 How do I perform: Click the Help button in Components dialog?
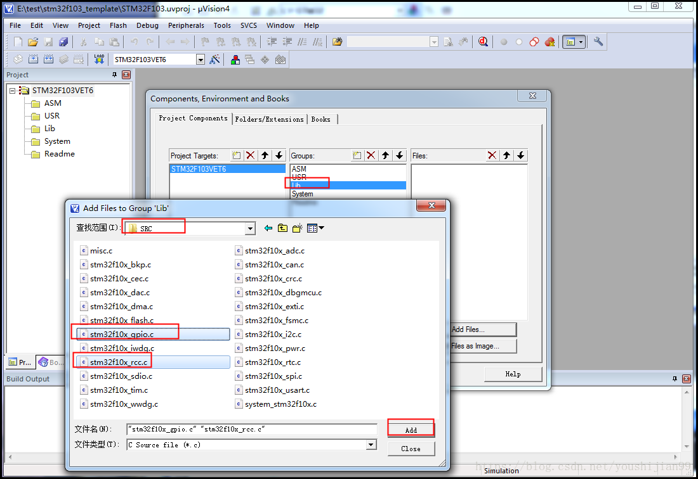click(x=513, y=374)
